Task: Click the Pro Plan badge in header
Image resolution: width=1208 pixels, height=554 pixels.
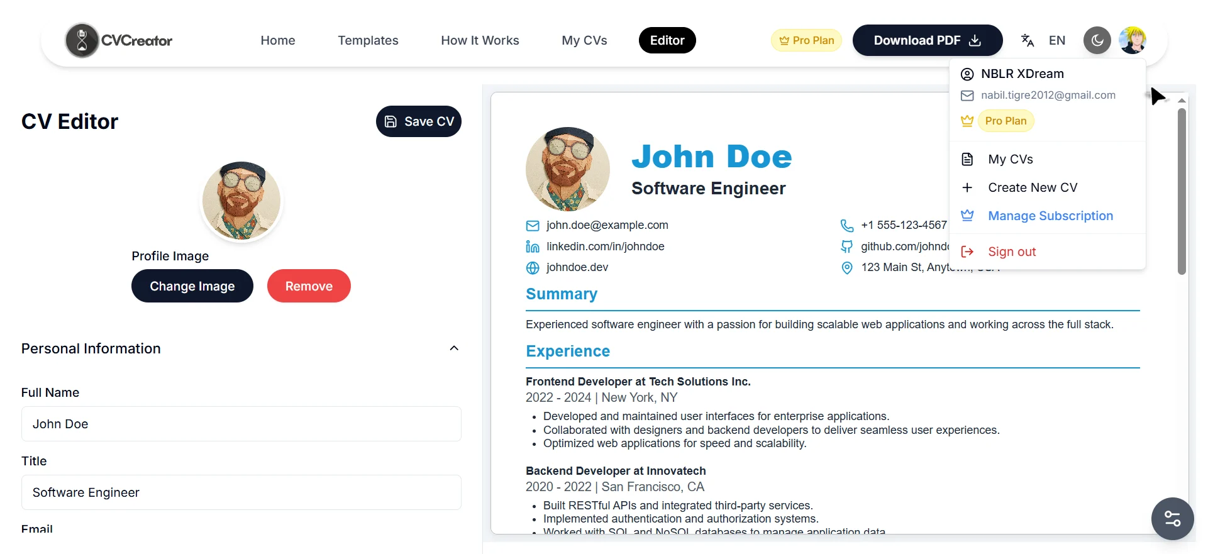Action: click(x=806, y=40)
